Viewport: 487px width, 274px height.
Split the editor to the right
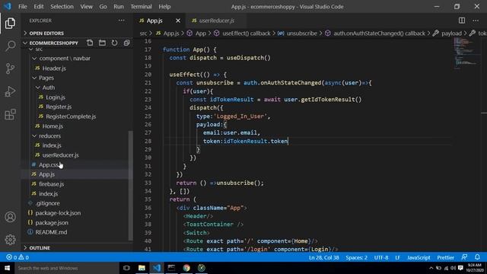coord(462,21)
